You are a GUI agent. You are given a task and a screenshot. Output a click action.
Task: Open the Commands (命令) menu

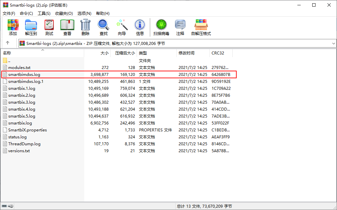pos(26,13)
